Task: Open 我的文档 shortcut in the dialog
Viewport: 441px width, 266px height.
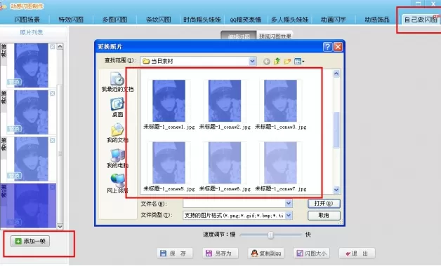Action: click(x=117, y=133)
